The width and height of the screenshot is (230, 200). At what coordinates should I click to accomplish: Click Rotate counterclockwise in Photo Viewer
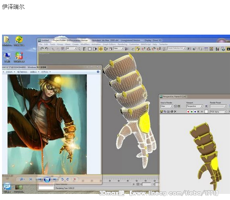pos(62,179)
